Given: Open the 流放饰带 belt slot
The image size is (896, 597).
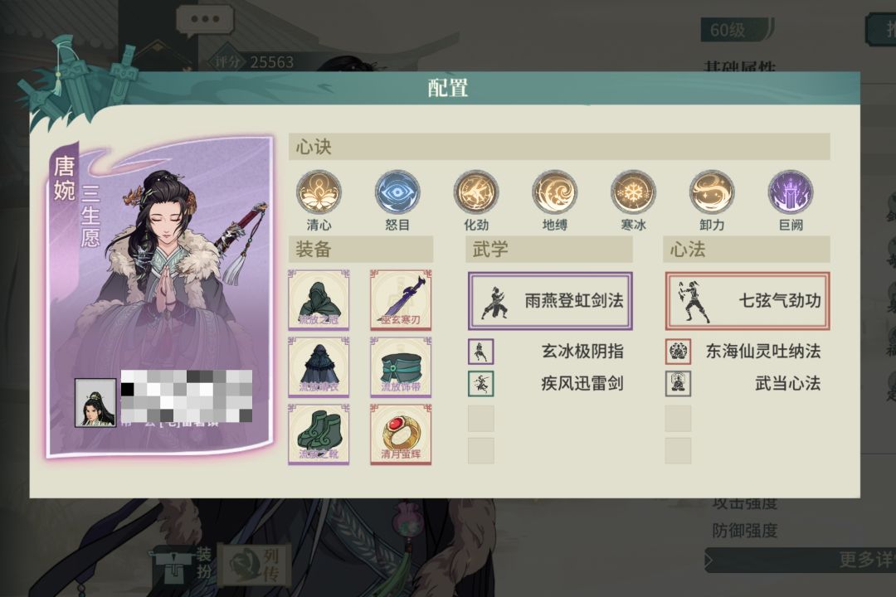Looking at the screenshot, I should pos(401,367).
